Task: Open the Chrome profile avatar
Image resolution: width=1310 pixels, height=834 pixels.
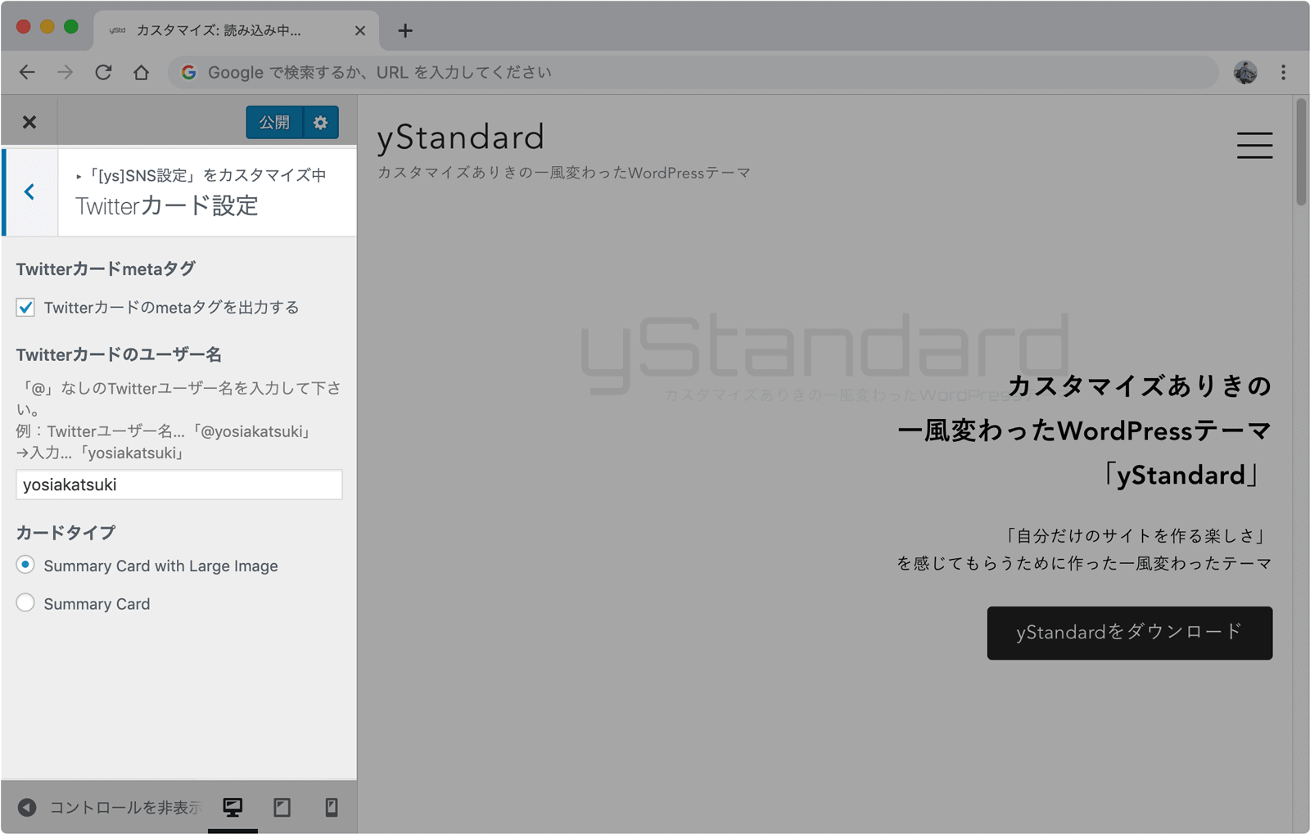Action: pyautogui.click(x=1245, y=72)
